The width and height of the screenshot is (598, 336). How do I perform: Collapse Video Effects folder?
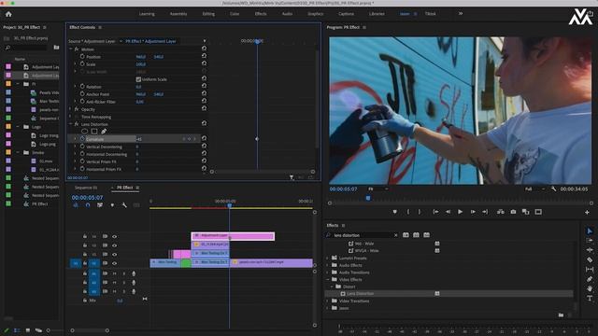pyautogui.click(x=327, y=279)
